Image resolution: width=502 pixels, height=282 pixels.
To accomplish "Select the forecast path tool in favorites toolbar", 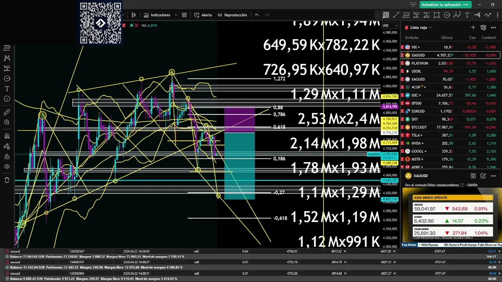I will tap(487, 15).
